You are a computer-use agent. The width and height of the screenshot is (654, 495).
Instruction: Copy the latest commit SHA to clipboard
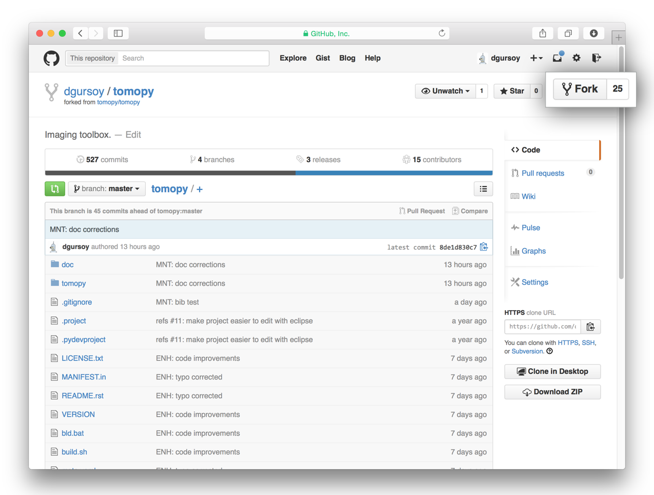click(484, 247)
